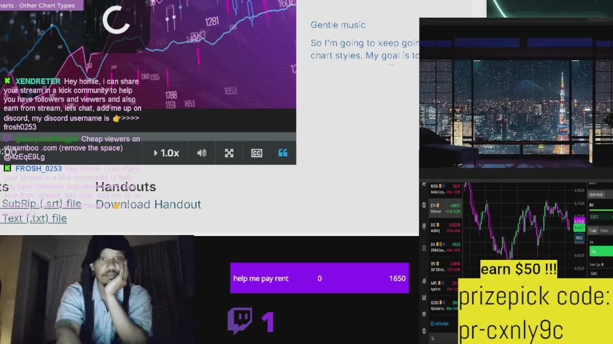The width and height of the screenshot is (613, 344).
Task: Toggle closed captions with the CC icon
Action: 257,153
